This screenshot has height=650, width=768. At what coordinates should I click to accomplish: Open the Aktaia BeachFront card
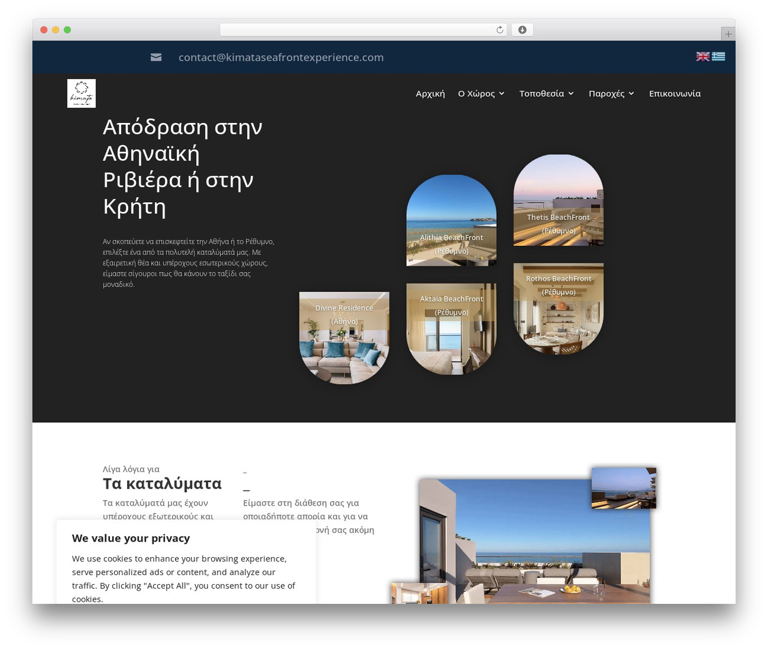pyautogui.click(x=451, y=329)
